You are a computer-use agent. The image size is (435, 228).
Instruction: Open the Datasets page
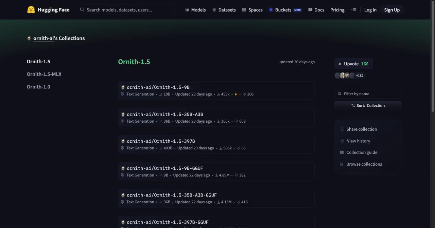pyautogui.click(x=224, y=10)
